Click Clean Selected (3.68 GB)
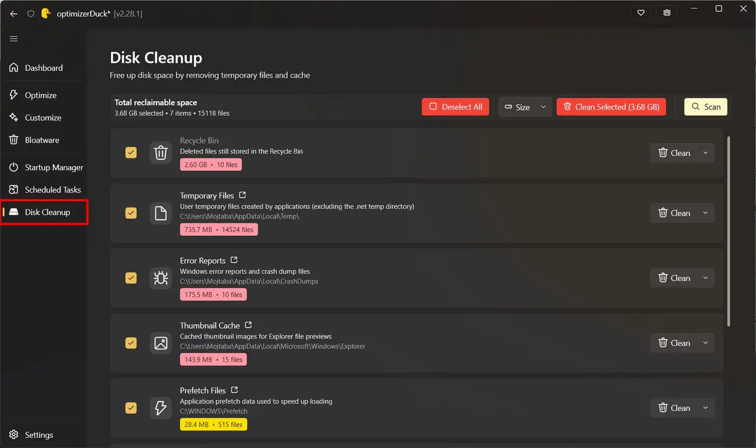This screenshot has width=756, height=448. (611, 107)
